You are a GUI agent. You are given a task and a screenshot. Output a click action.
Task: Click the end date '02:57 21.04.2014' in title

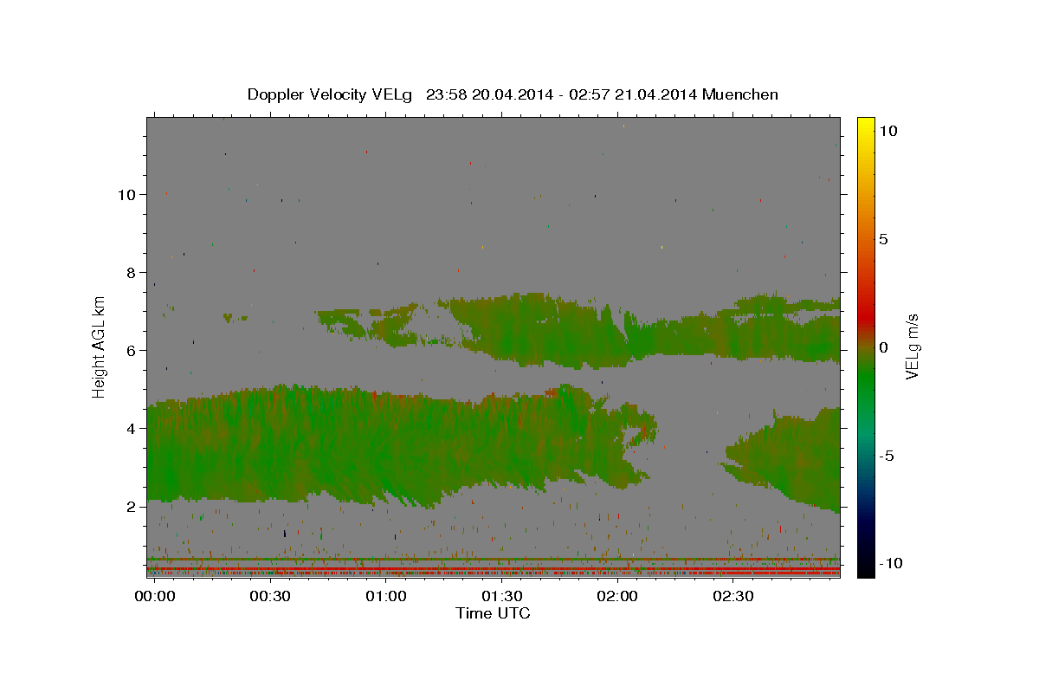[634, 94]
